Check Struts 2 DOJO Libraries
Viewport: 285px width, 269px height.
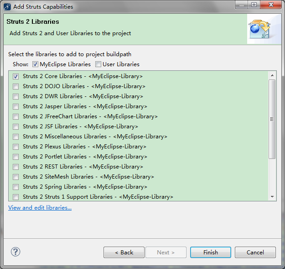16,86
